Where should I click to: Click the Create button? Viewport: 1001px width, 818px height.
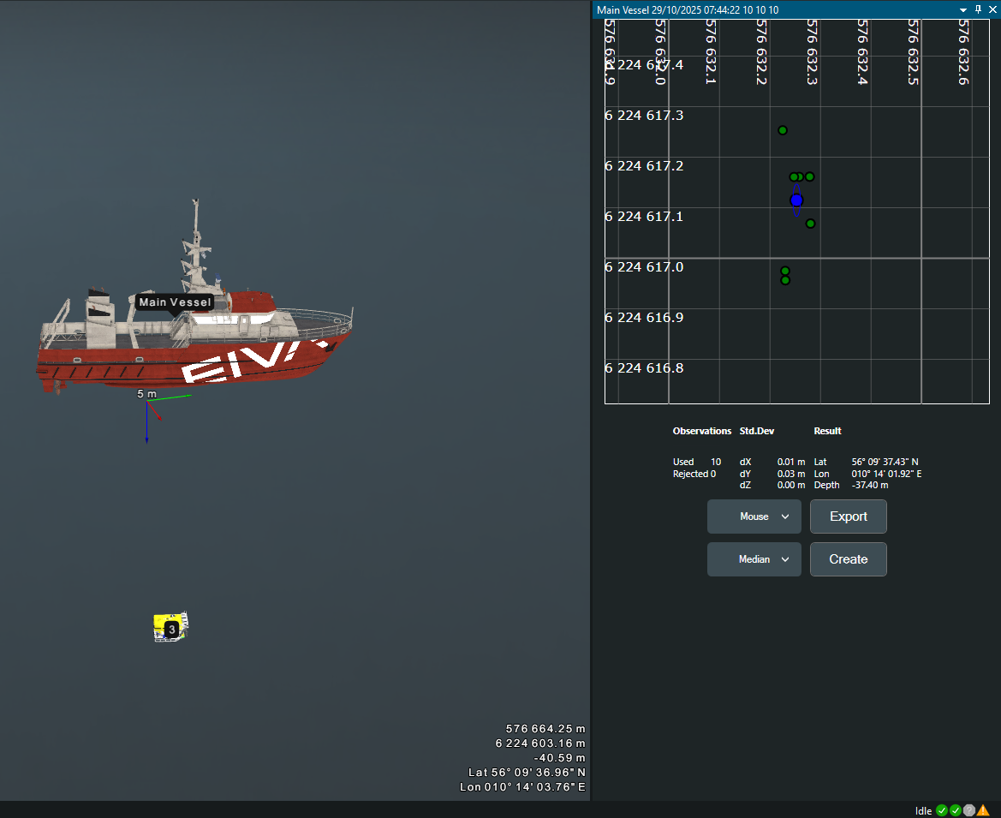848,559
